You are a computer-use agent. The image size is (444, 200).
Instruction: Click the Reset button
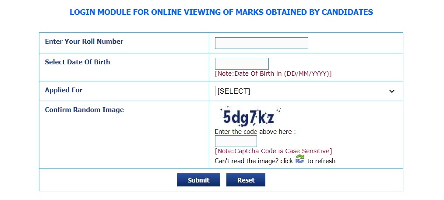[x=246, y=180]
